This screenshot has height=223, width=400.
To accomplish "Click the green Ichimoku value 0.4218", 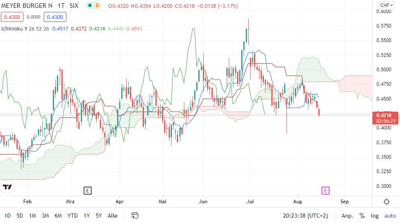I will 97,28.
